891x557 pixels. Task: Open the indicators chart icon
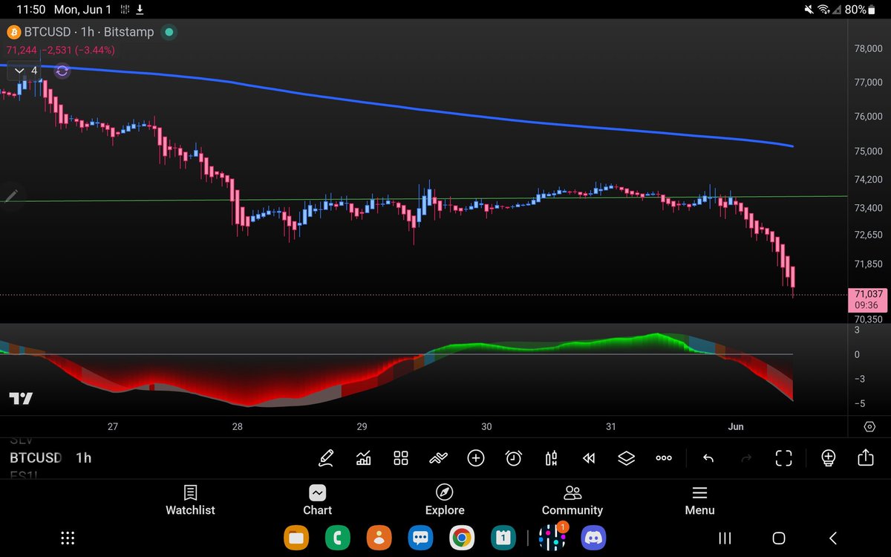(x=363, y=457)
